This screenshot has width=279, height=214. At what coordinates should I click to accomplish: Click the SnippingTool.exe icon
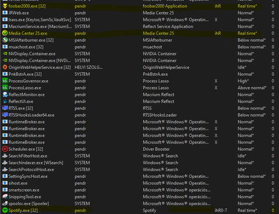(5, 197)
